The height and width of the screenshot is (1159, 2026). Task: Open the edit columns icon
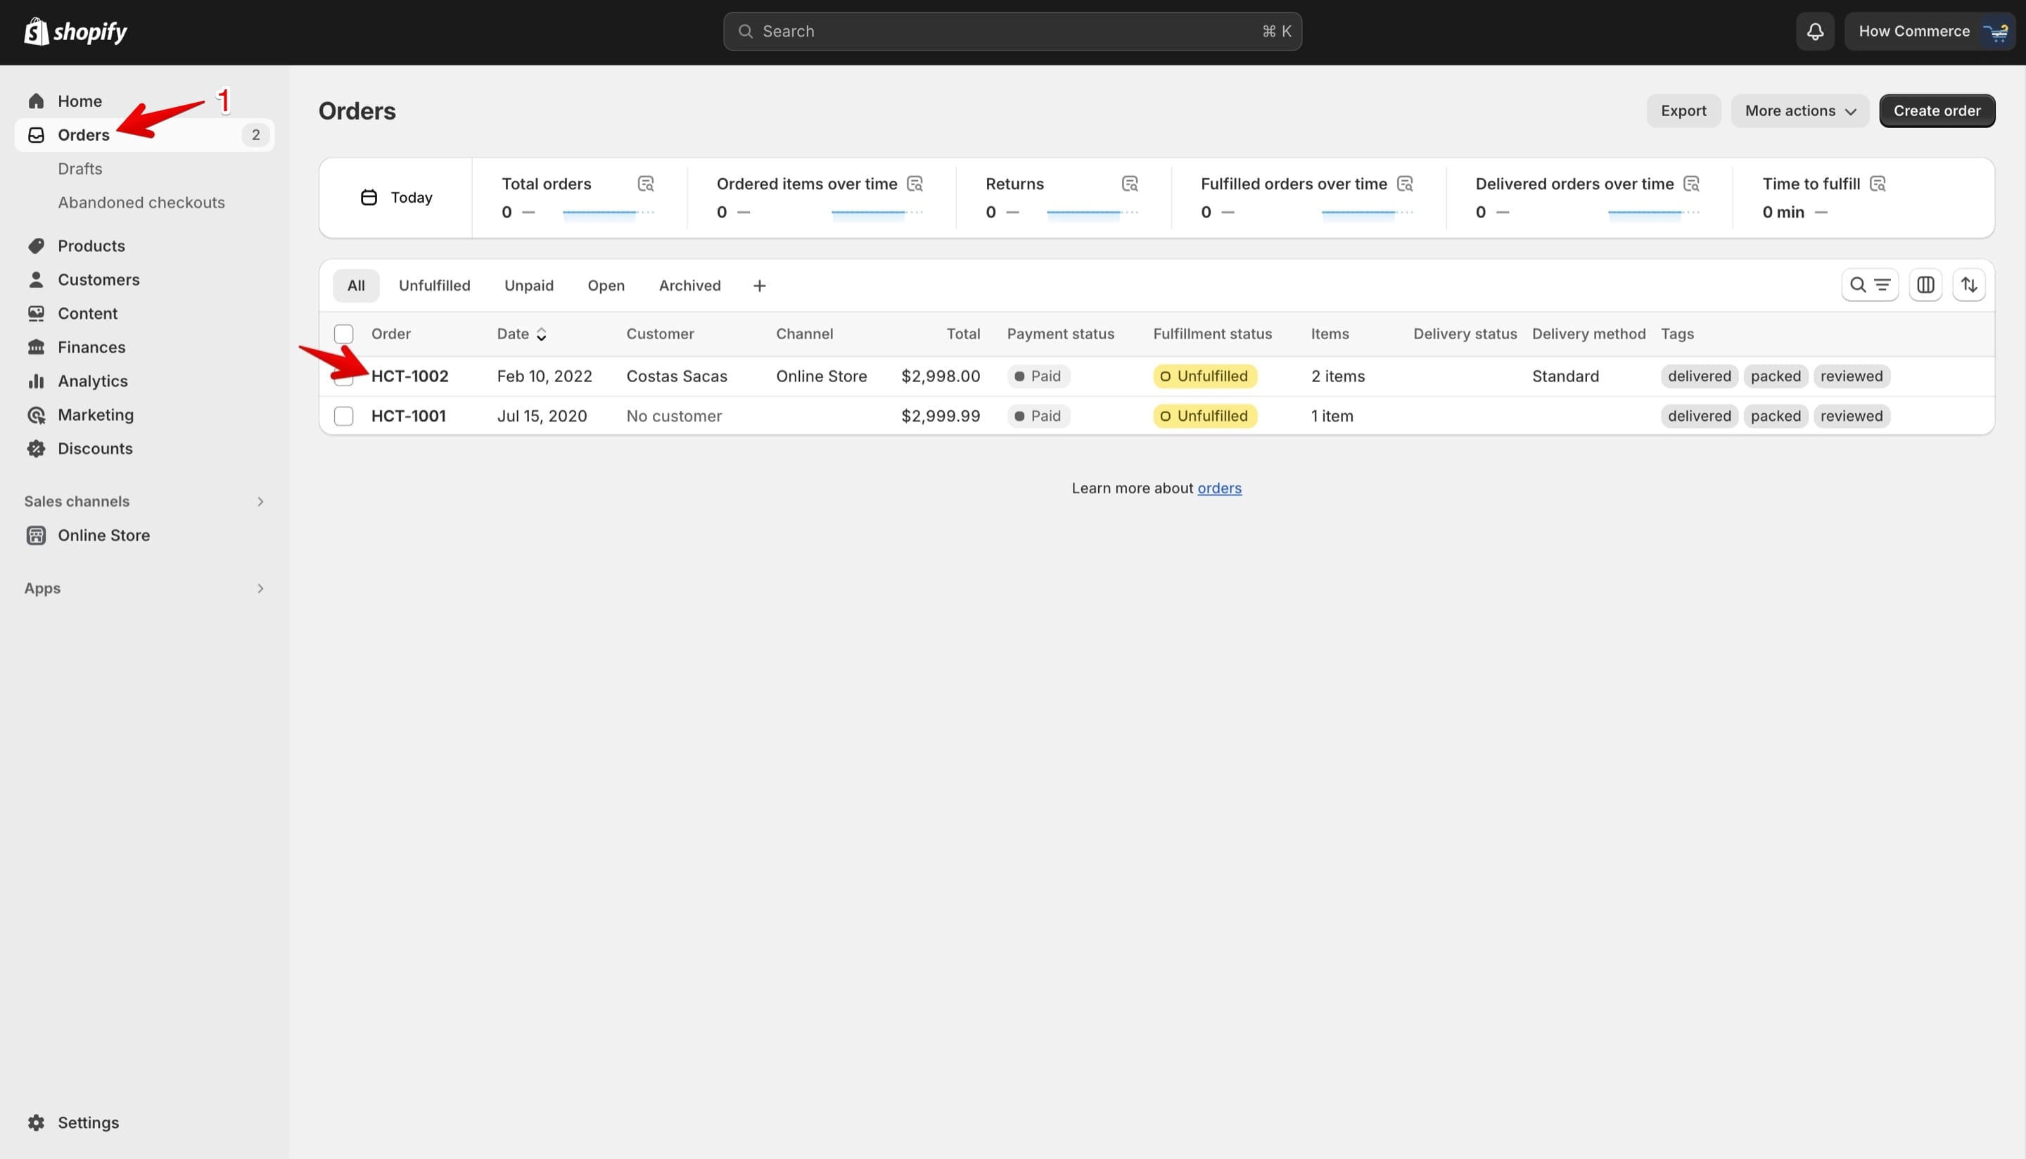pos(1925,285)
